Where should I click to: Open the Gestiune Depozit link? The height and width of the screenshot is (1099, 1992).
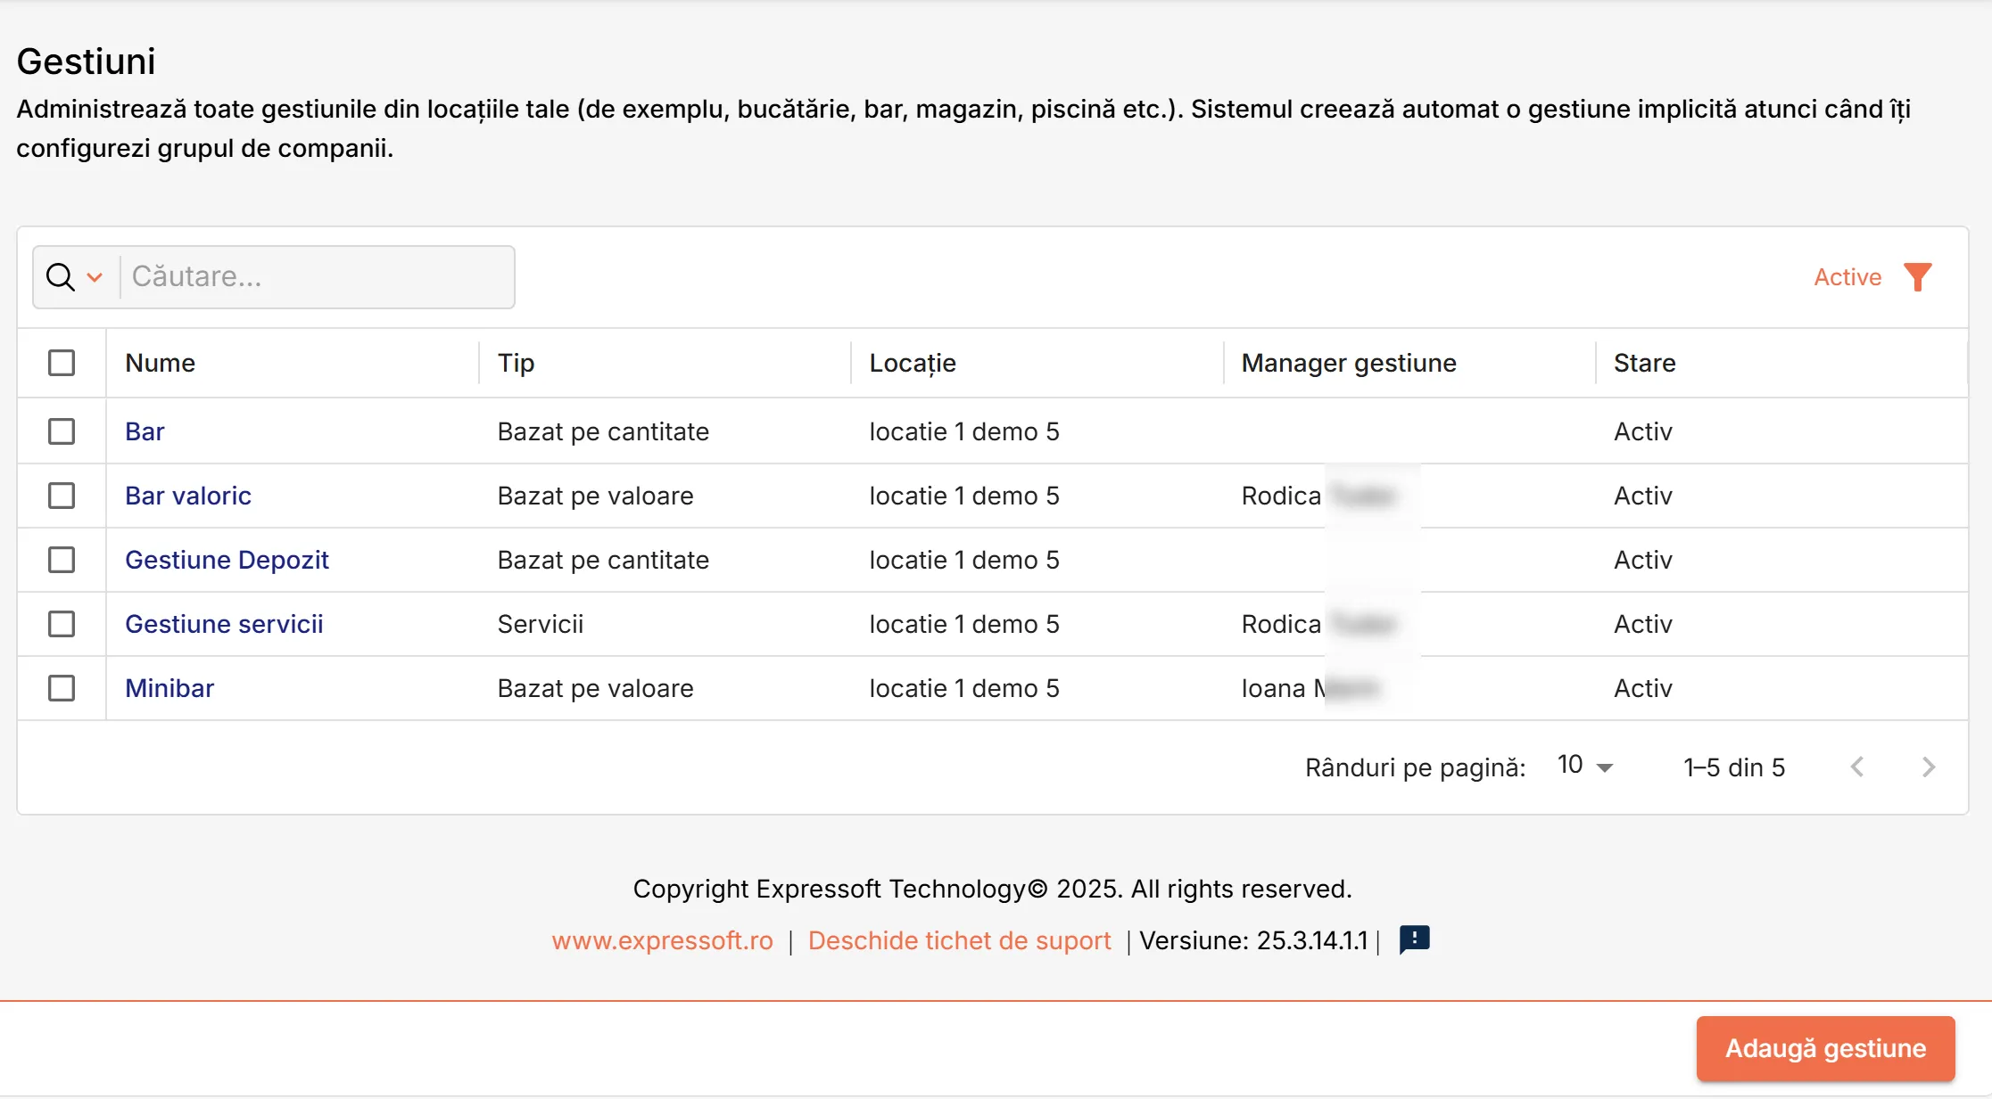[x=227, y=560]
